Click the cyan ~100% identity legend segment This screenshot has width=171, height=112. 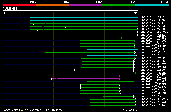[152, 5]
